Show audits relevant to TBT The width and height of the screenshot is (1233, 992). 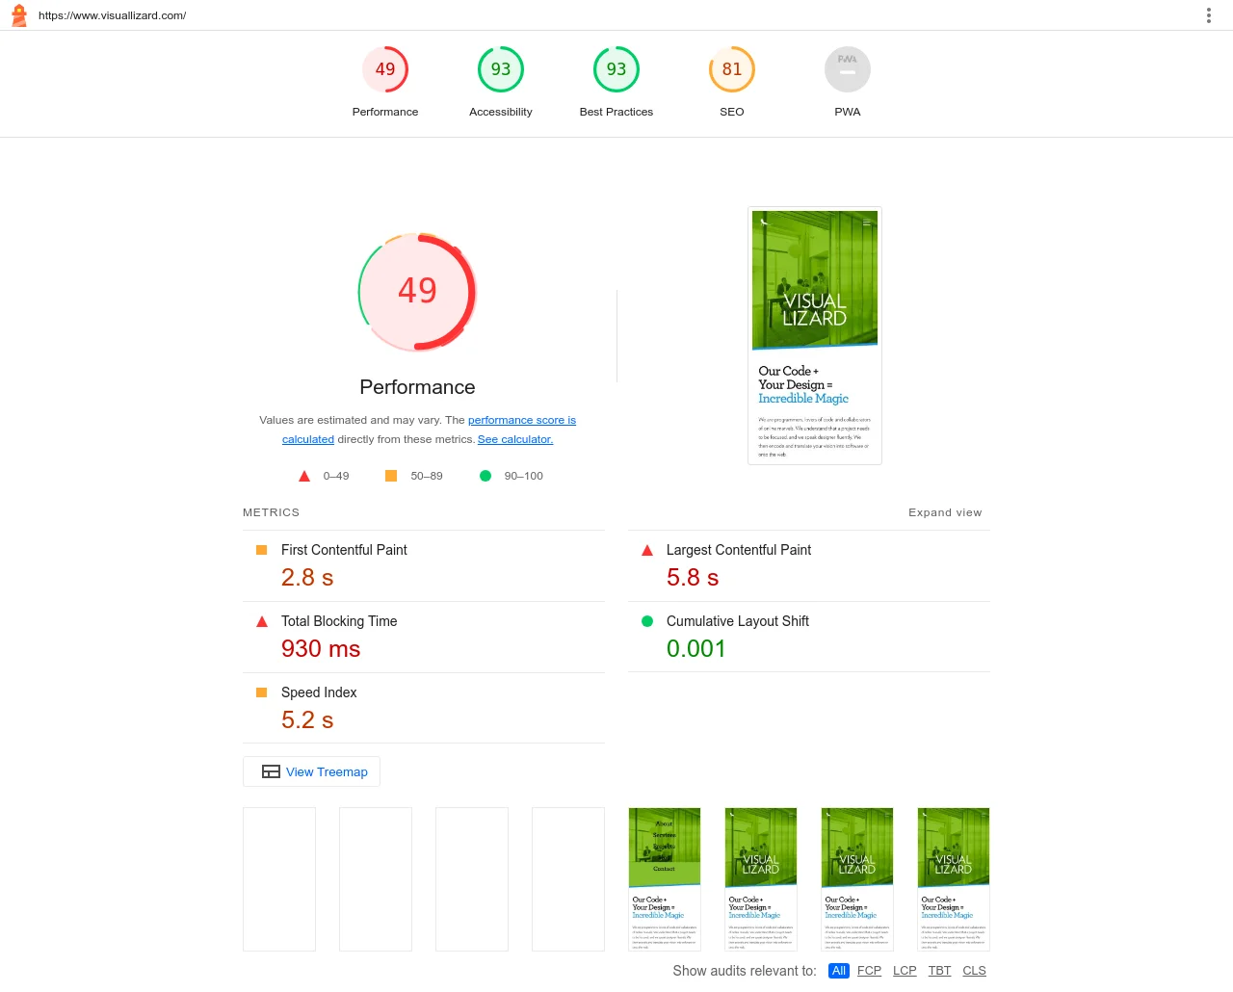pos(939,971)
